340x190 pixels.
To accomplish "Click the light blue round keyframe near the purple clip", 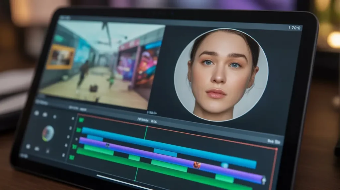I will [x=225, y=166].
